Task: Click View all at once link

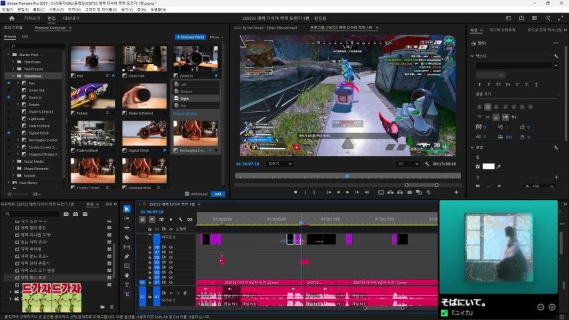Action: click(x=185, y=113)
